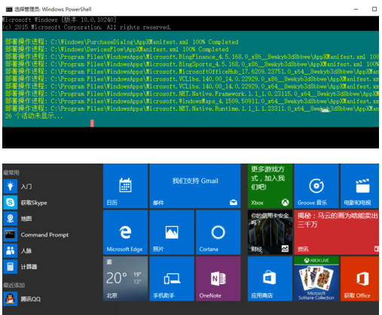The width and height of the screenshot is (382, 315).
Task: Click the 腾讯QQ text label
Action: coord(31,299)
